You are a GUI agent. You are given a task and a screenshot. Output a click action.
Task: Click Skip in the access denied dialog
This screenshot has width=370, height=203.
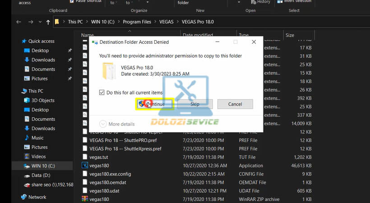point(195,104)
